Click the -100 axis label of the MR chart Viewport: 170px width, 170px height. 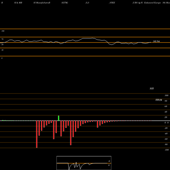(x=167, y=150)
